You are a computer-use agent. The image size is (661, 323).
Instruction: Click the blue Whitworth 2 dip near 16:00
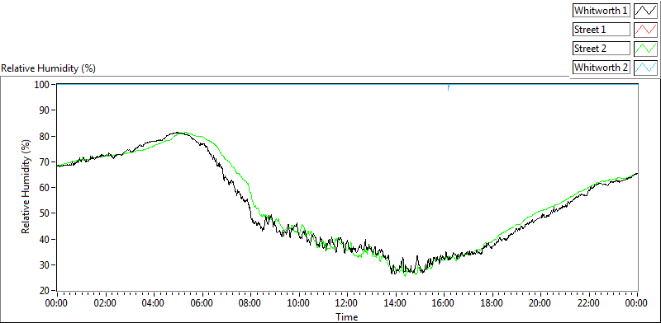coord(449,87)
